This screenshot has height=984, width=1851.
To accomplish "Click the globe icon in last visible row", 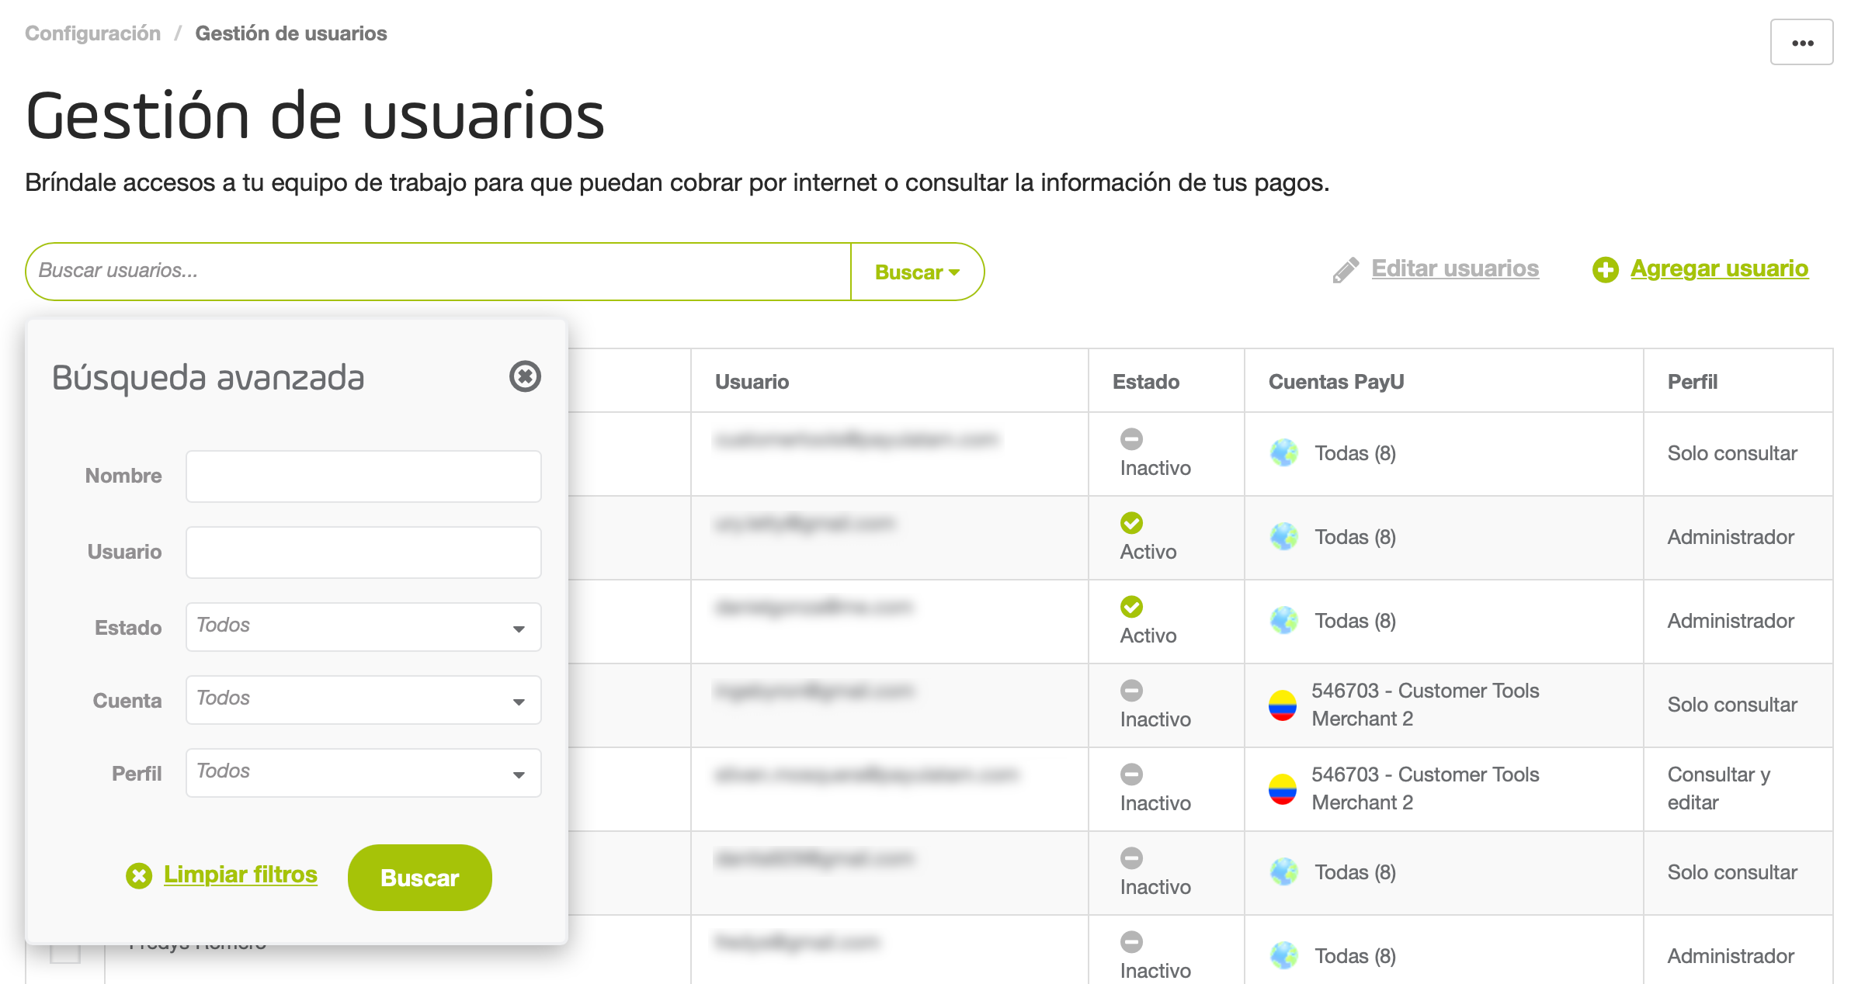I will pyautogui.click(x=1283, y=956).
